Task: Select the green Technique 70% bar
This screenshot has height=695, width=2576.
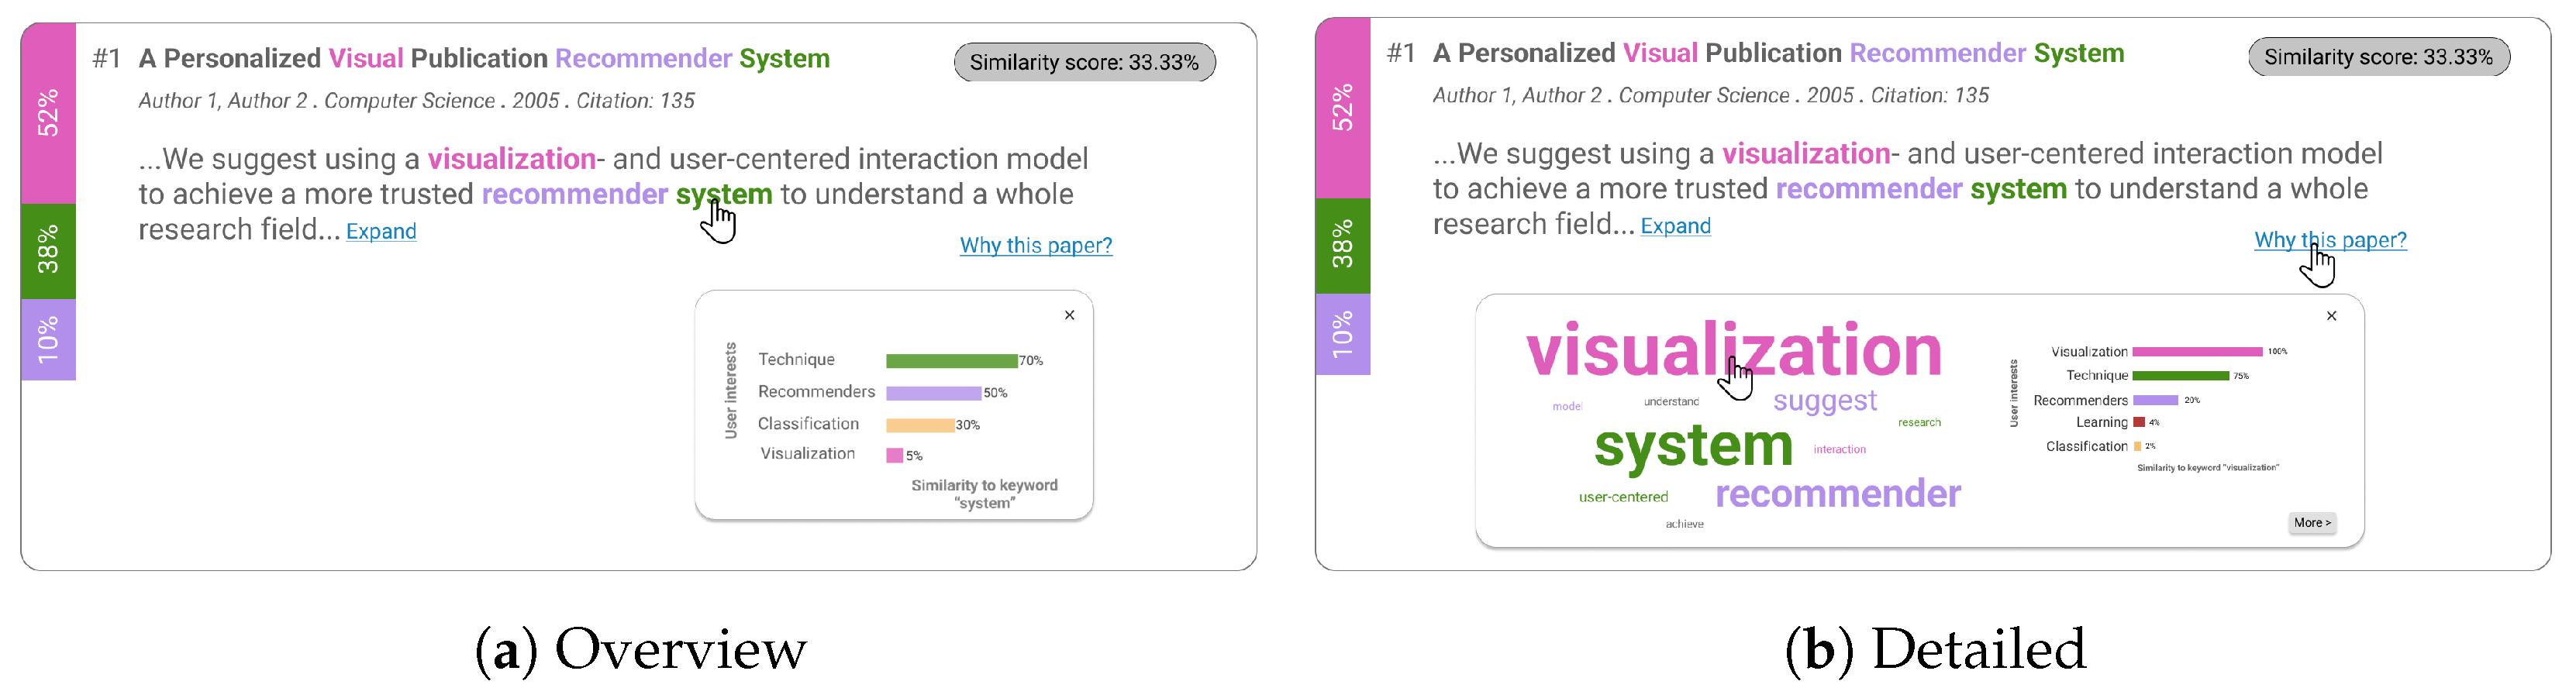Action: point(951,361)
